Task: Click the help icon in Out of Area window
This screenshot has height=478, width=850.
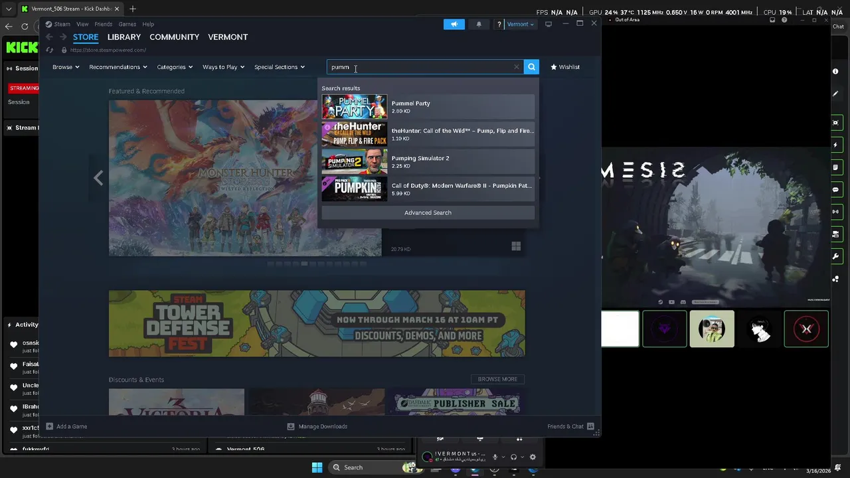Action: coord(784,20)
